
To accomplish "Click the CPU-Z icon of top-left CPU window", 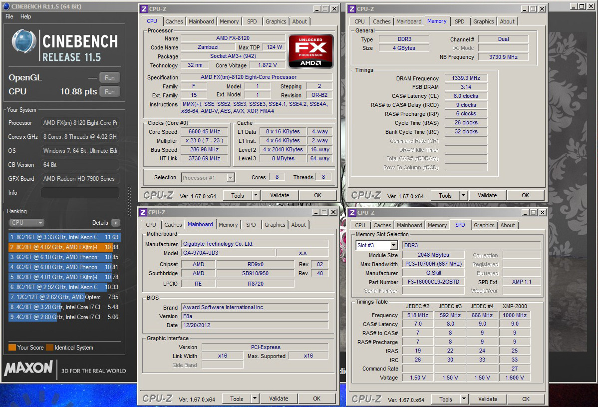I will [144, 9].
